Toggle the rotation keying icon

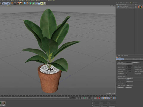107,98
